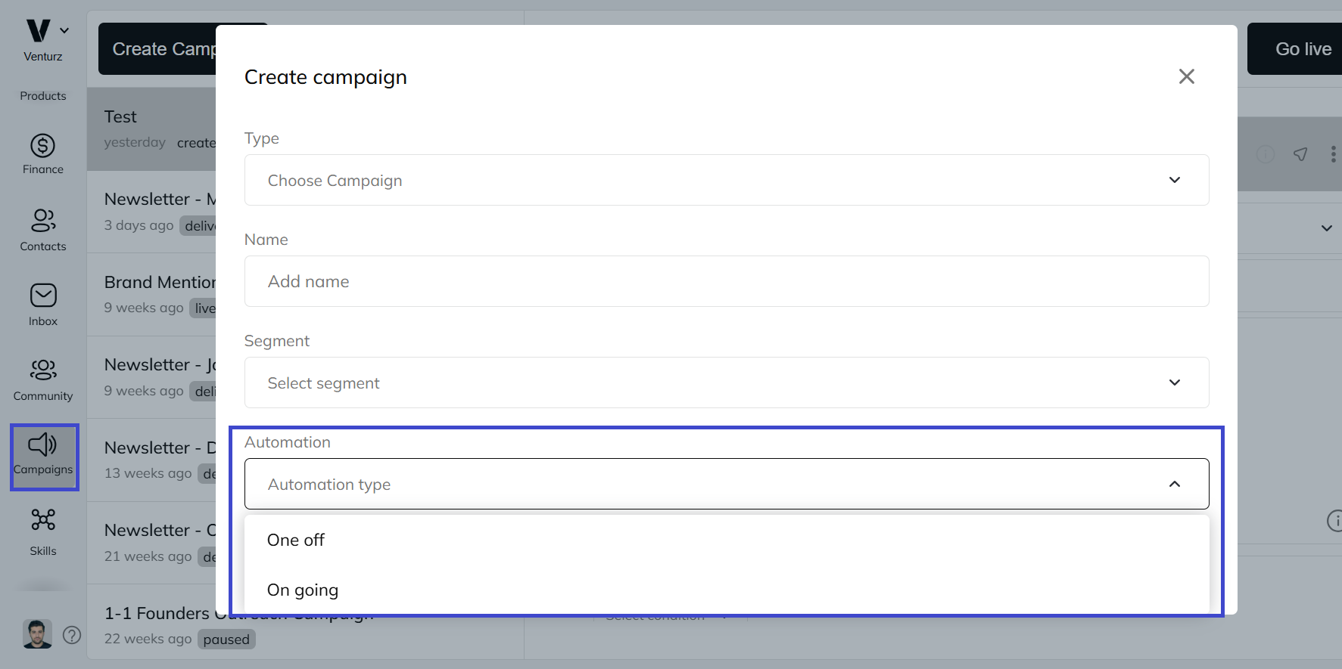Select the Skills icon in the sidebar
This screenshot has width=1342, height=669.
coord(43,520)
